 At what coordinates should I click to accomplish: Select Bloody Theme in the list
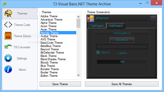point(58,63)
